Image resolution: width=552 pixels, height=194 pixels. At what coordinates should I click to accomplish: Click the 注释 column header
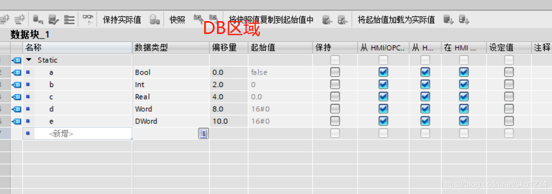tap(542, 48)
